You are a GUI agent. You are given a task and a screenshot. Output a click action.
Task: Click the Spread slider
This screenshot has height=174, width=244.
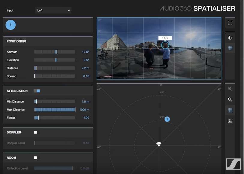[54, 76]
